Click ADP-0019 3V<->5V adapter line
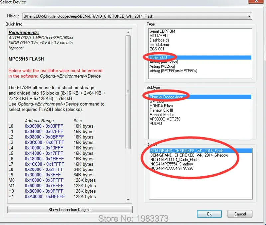Screen dimensions: 266x225 [41, 43]
